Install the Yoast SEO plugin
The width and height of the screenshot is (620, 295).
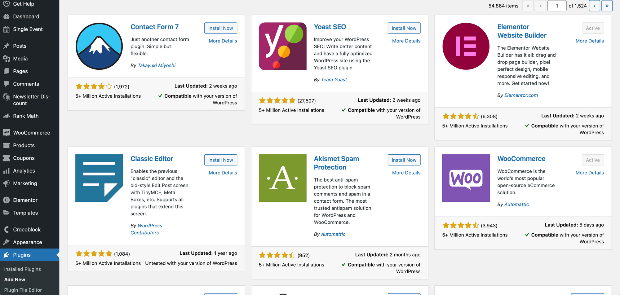(x=404, y=28)
